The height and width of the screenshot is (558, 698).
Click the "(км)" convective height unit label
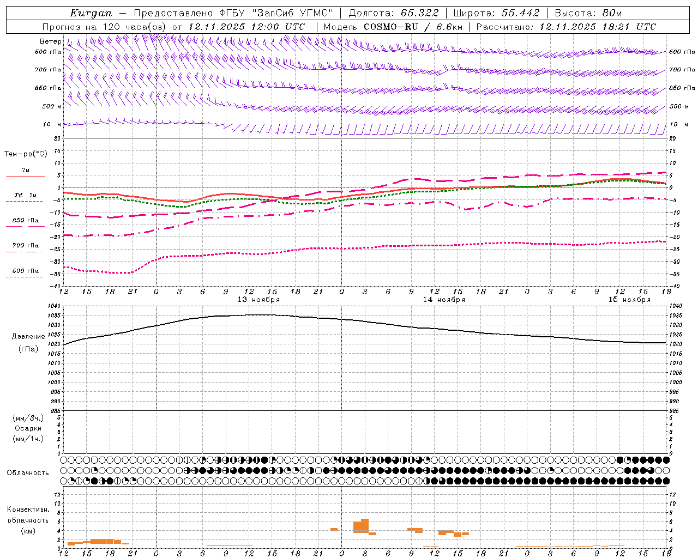[28, 531]
